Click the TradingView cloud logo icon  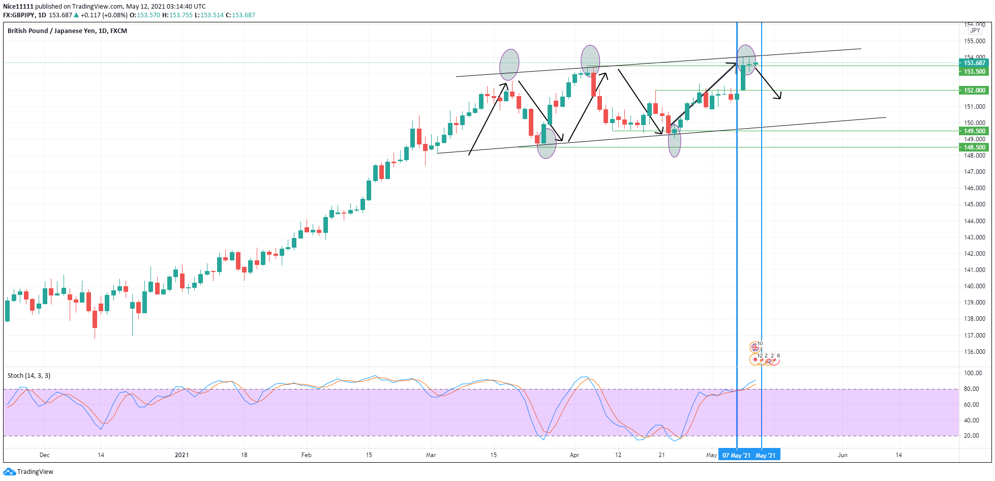pos(9,472)
